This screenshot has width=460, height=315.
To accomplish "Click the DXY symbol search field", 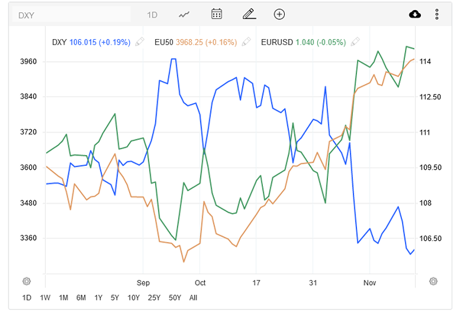I will point(72,15).
